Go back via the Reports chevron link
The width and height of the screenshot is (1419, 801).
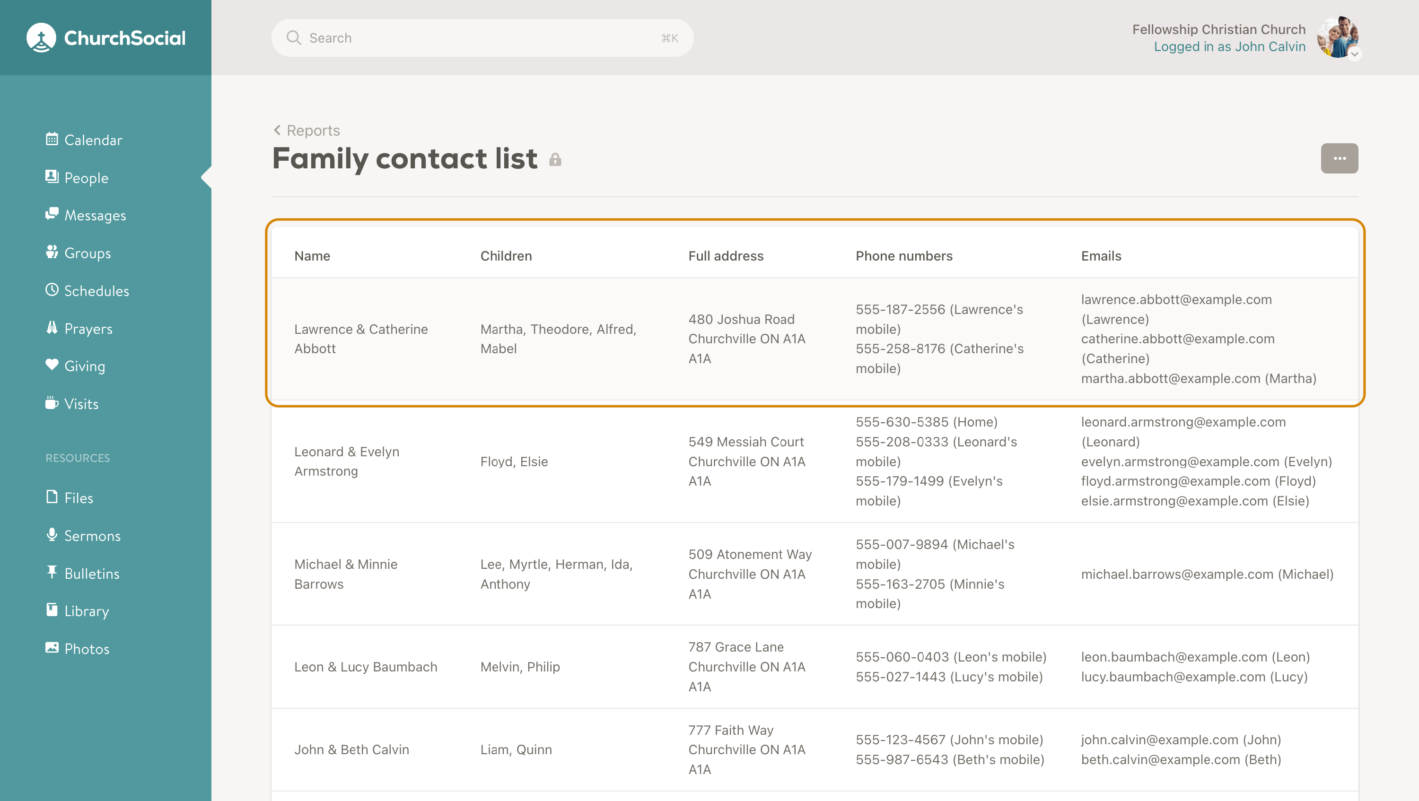pyautogui.click(x=307, y=131)
